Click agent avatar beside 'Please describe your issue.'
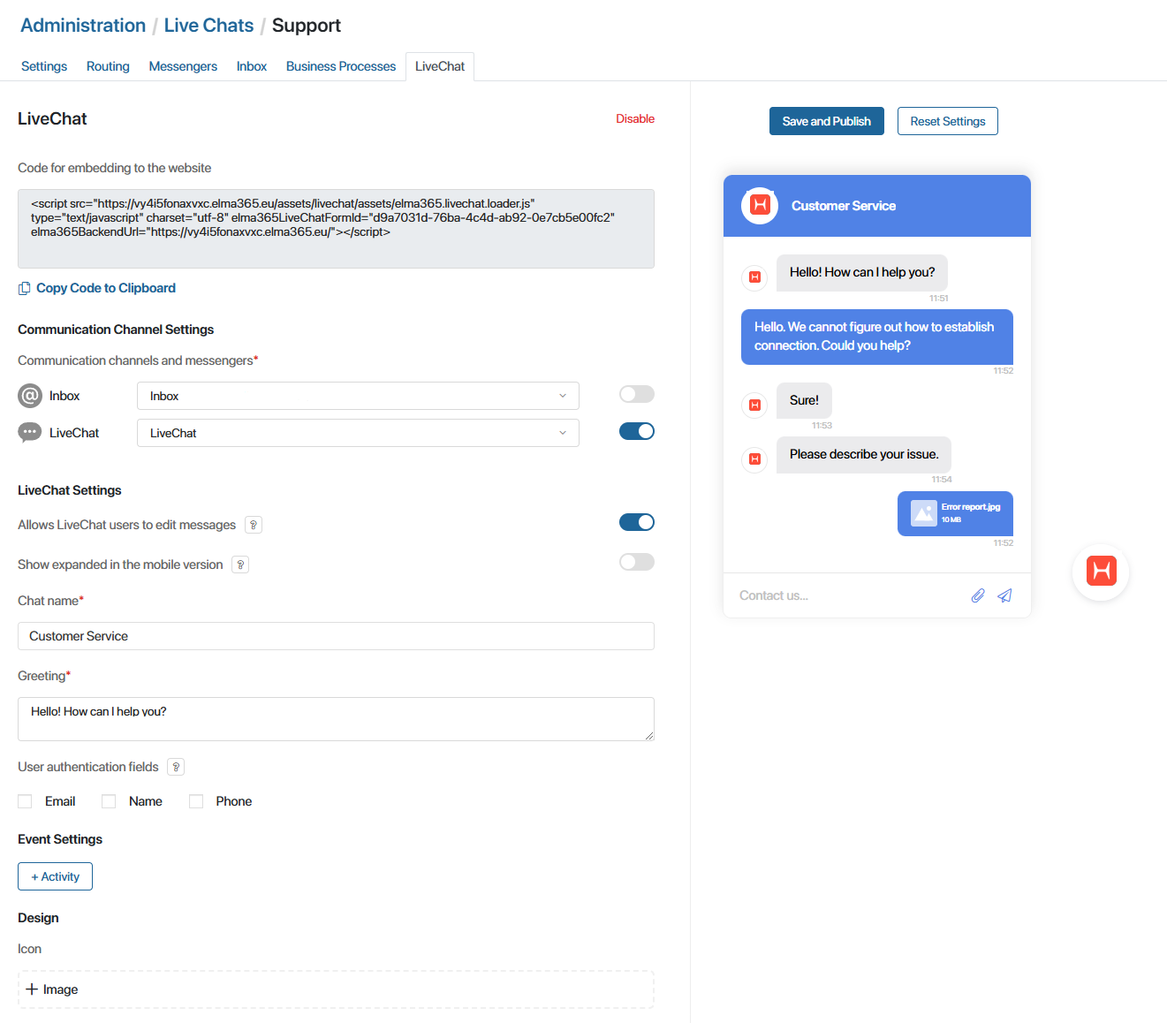The width and height of the screenshot is (1167, 1023). [x=754, y=459]
